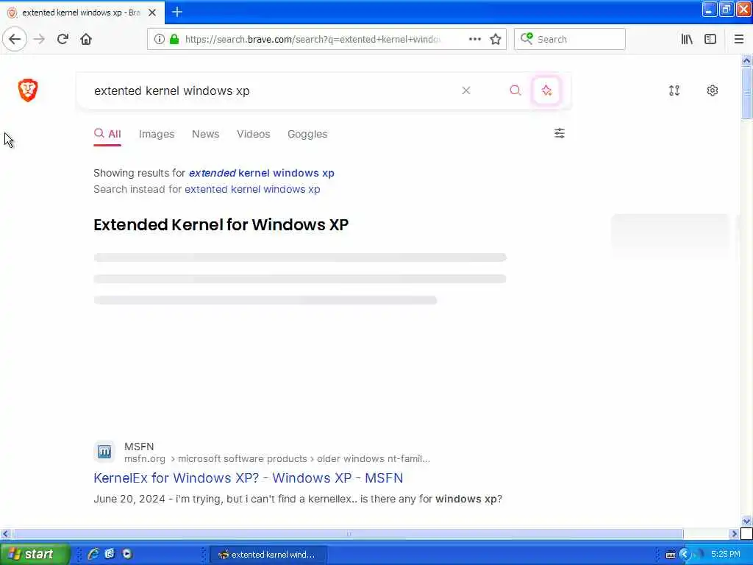
Task: Click the vertical scrollbar up arrow
Action: tap(746, 60)
